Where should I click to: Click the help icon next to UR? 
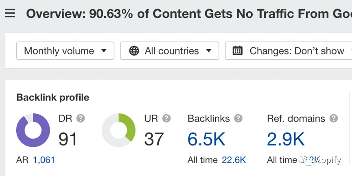(166, 118)
